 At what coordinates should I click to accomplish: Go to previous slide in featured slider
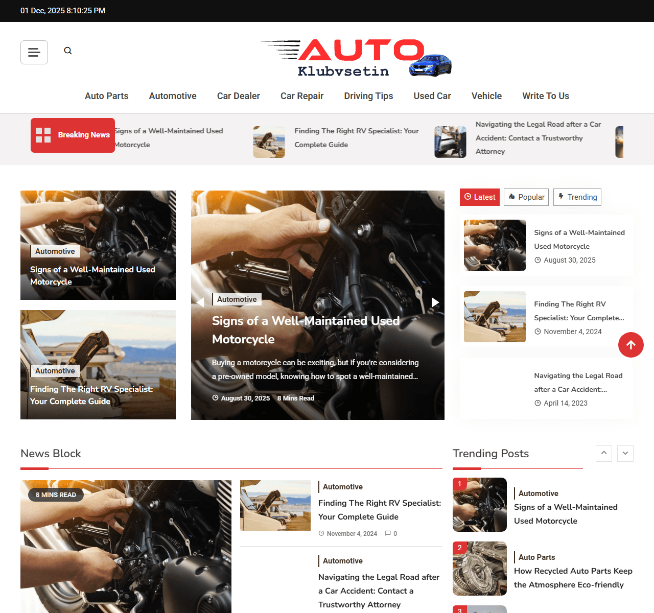coord(200,302)
